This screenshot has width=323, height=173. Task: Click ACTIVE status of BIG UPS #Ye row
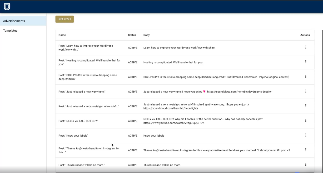click(x=133, y=77)
